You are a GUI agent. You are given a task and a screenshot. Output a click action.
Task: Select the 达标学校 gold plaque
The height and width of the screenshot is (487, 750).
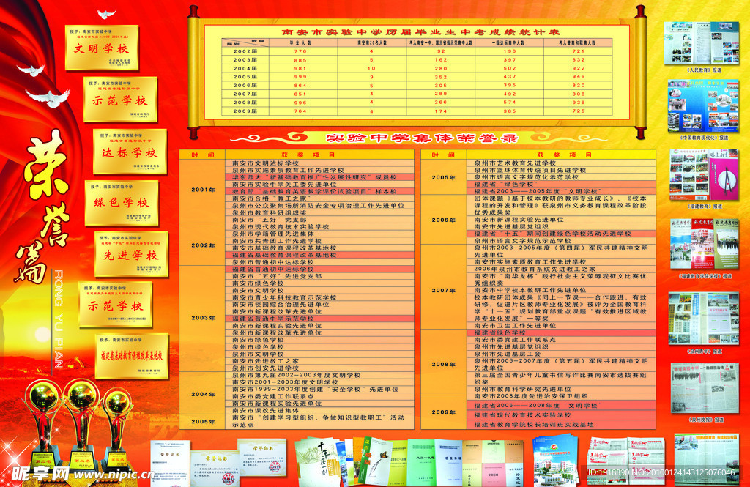(130, 152)
